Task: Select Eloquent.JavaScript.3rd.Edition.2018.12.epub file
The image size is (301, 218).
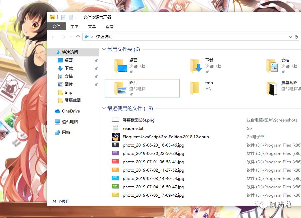Action: tap(166, 137)
